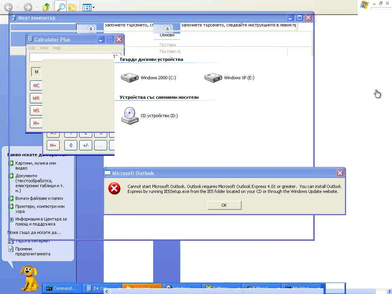Click OK in the Microsoft Outlook dialog
The image size is (392, 294).
click(224, 205)
